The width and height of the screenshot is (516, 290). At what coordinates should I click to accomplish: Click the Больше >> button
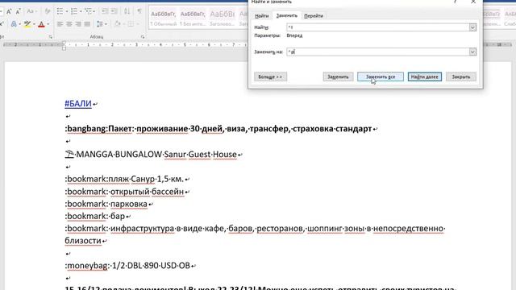tap(270, 77)
